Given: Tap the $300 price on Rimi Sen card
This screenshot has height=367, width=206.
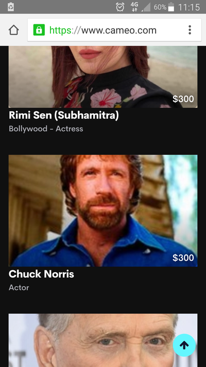Looking at the screenshot, I should (x=183, y=99).
